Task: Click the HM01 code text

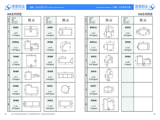Action: point(16,27)
